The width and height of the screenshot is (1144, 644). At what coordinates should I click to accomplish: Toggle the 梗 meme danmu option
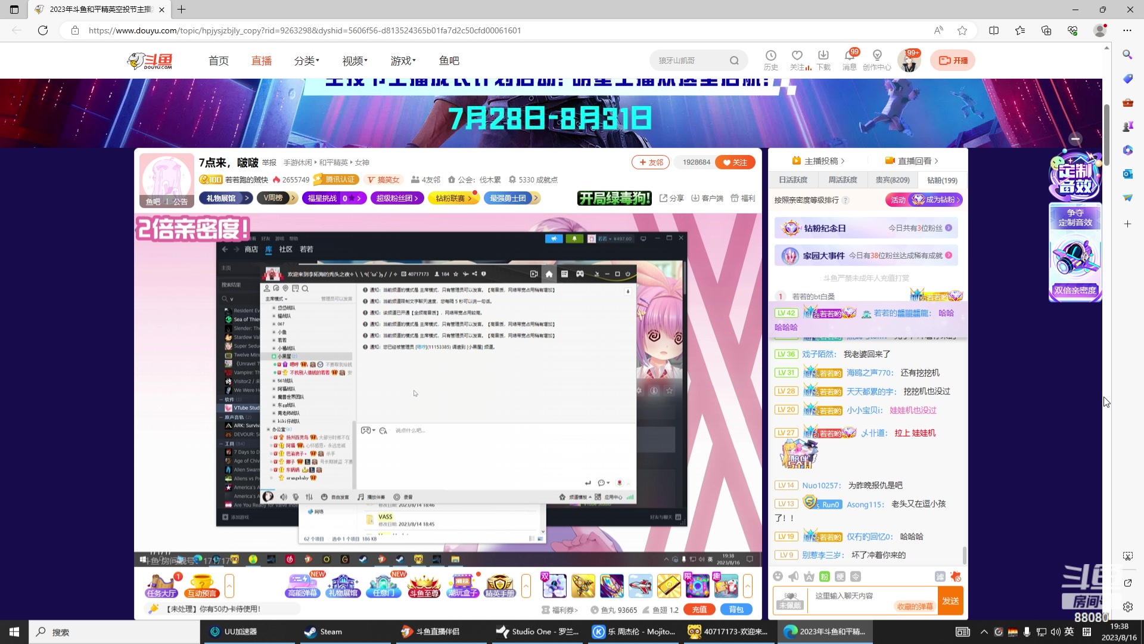(840, 577)
